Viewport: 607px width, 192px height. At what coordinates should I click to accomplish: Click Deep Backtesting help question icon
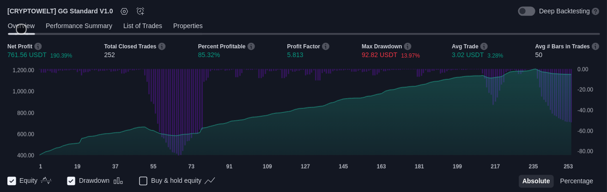(595, 12)
